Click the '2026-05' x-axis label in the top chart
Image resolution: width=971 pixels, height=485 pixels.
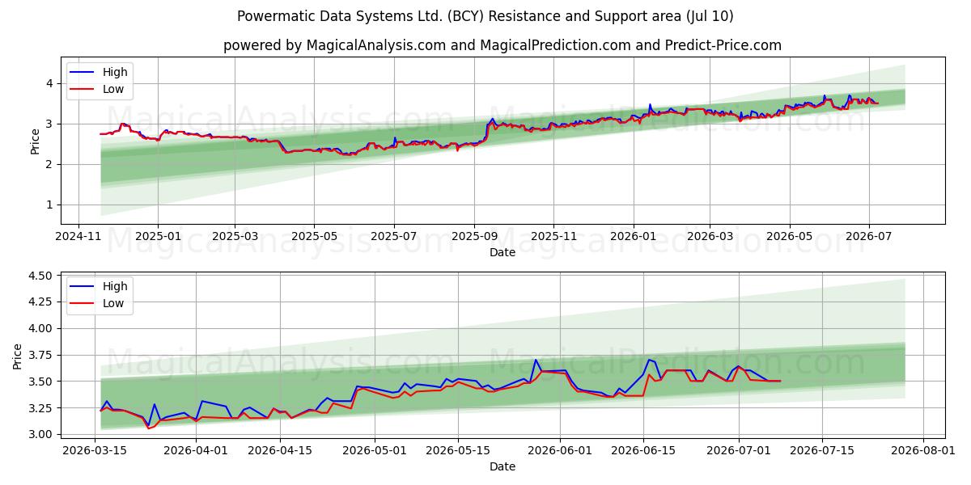pyautogui.click(x=789, y=237)
